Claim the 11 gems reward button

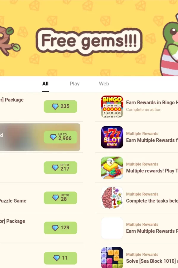[x=61, y=258]
